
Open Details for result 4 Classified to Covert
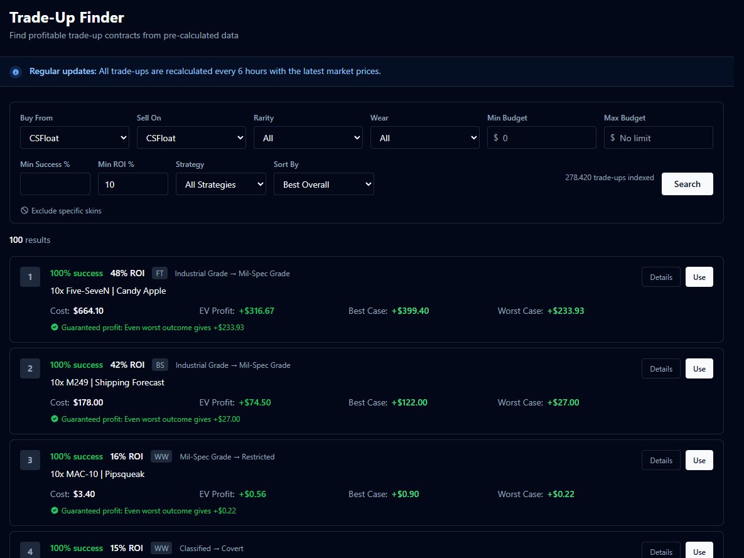click(661, 550)
